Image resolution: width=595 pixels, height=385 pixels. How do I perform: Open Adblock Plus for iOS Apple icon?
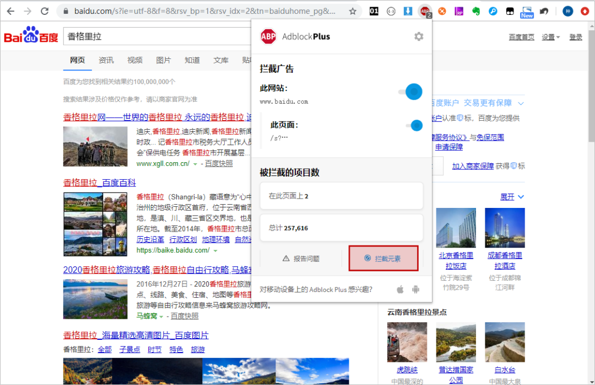400,290
